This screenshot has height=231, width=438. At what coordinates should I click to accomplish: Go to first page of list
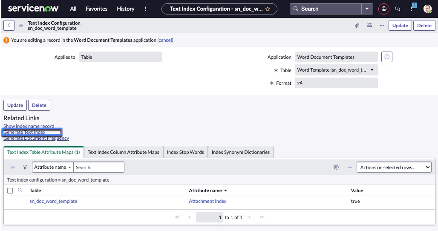tap(177, 217)
